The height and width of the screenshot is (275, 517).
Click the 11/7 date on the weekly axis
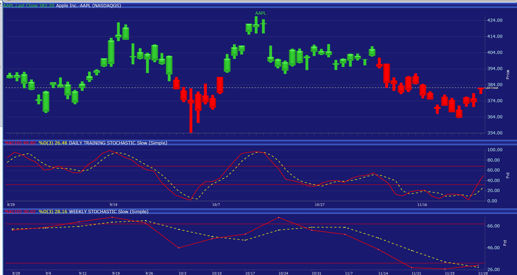click(x=349, y=273)
